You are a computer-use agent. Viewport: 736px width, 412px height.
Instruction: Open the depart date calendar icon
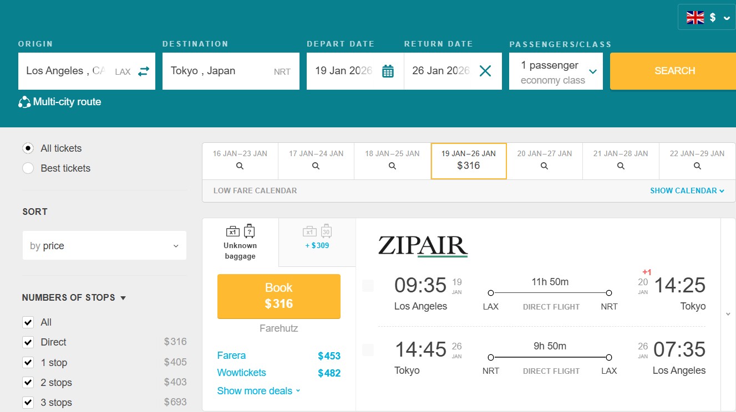click(388, 71)
